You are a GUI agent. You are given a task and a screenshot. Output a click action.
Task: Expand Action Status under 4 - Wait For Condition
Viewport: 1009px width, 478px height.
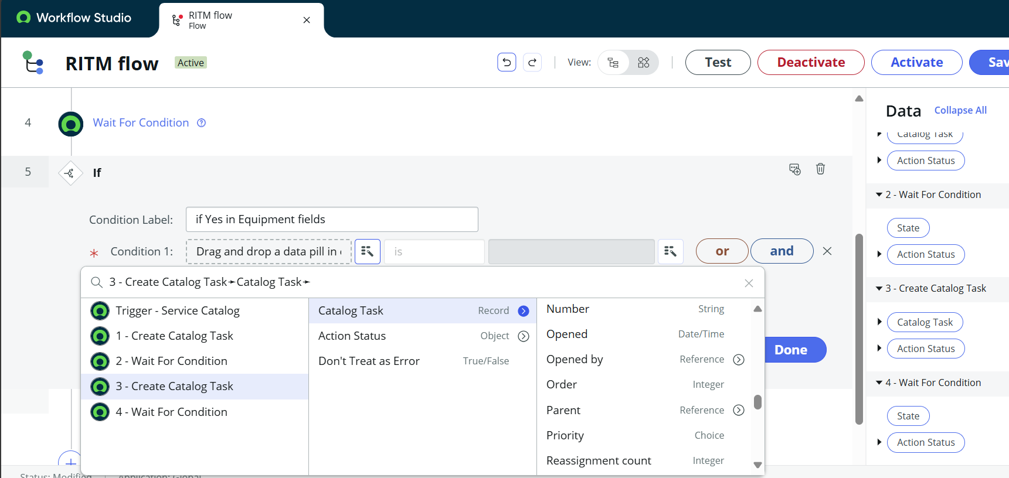pos(879,442)
